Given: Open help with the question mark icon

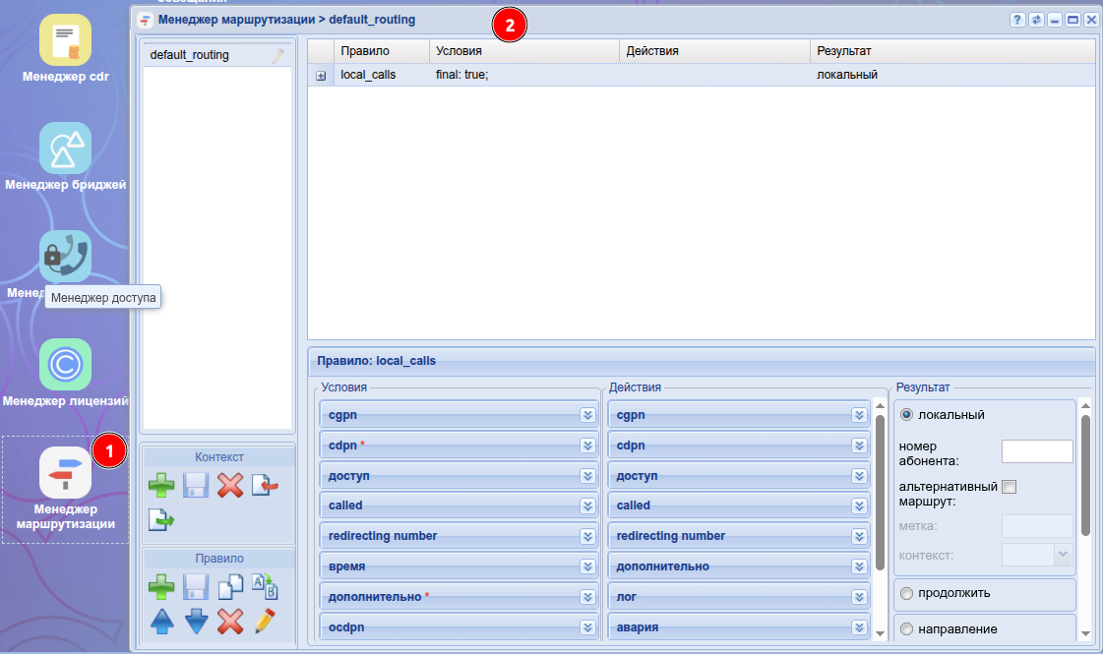Looking at the screenshot, I should click(1017, 20).
